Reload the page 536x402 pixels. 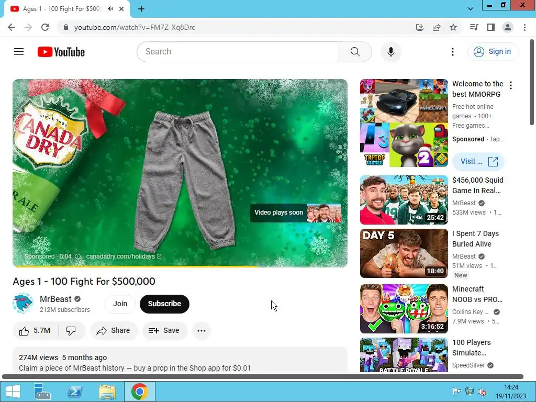[45, 27]
